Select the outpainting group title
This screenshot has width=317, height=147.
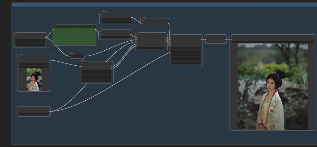[x=18, y=5]
